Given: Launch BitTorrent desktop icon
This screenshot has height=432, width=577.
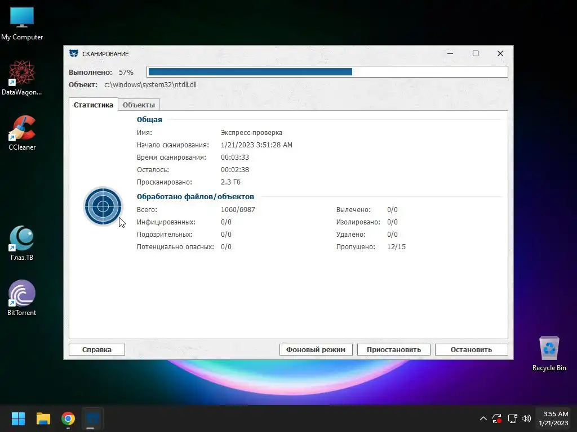Looking at the screenshot, I should [22, 298].
